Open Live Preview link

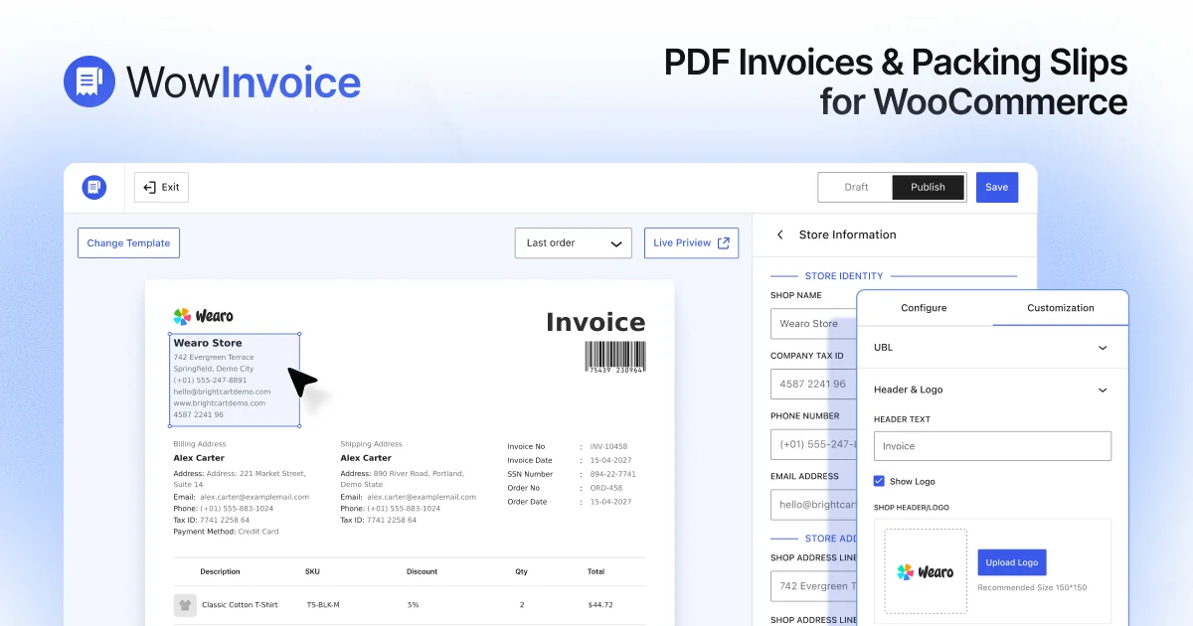click(x=692, y=242)
